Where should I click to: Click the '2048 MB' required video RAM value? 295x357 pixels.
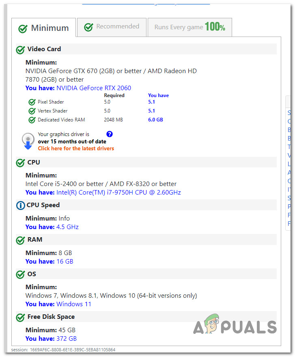[x=113, y=120]
